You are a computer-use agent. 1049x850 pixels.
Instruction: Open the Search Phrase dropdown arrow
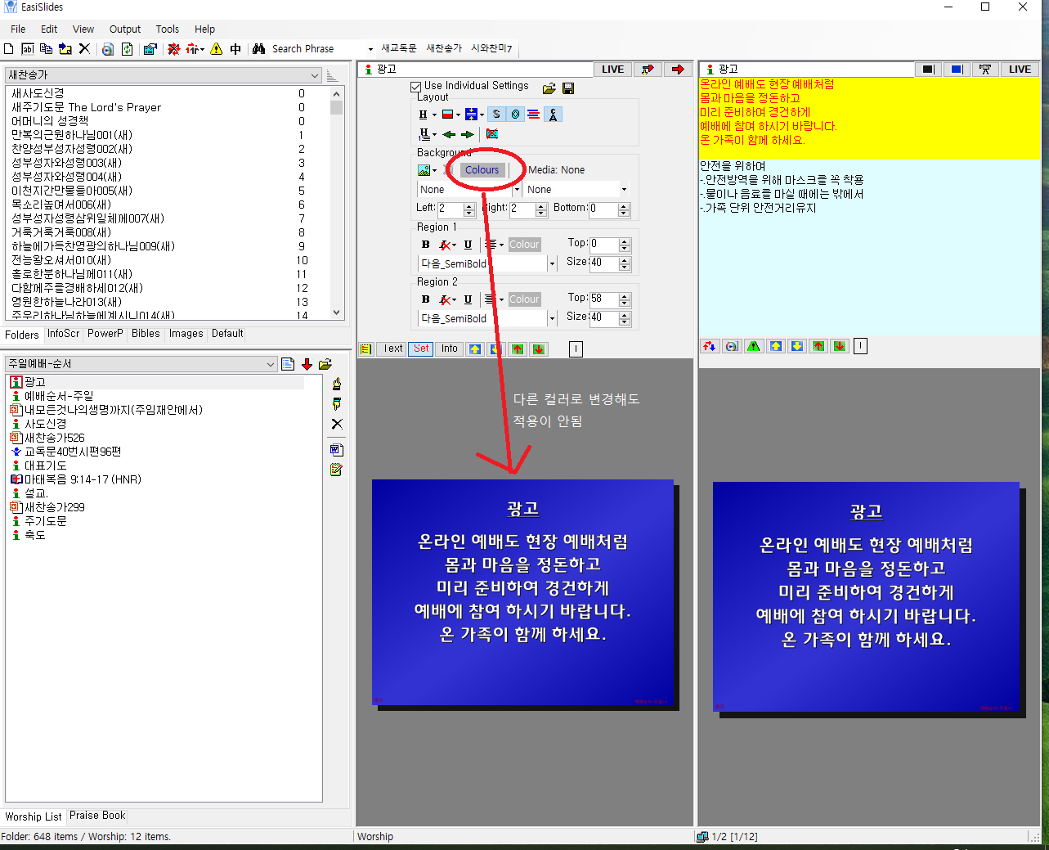[370, 49]
